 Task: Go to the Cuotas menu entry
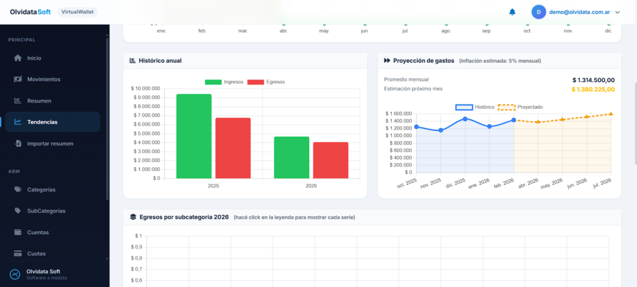pos(36,253)
